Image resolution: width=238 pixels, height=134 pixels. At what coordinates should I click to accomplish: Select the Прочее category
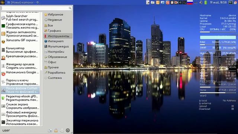58,67
